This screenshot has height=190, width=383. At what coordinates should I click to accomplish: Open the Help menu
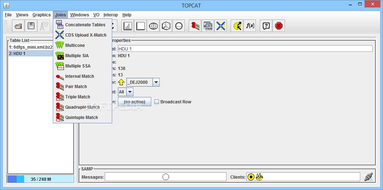pyautogui.click(x=127, y=15)
